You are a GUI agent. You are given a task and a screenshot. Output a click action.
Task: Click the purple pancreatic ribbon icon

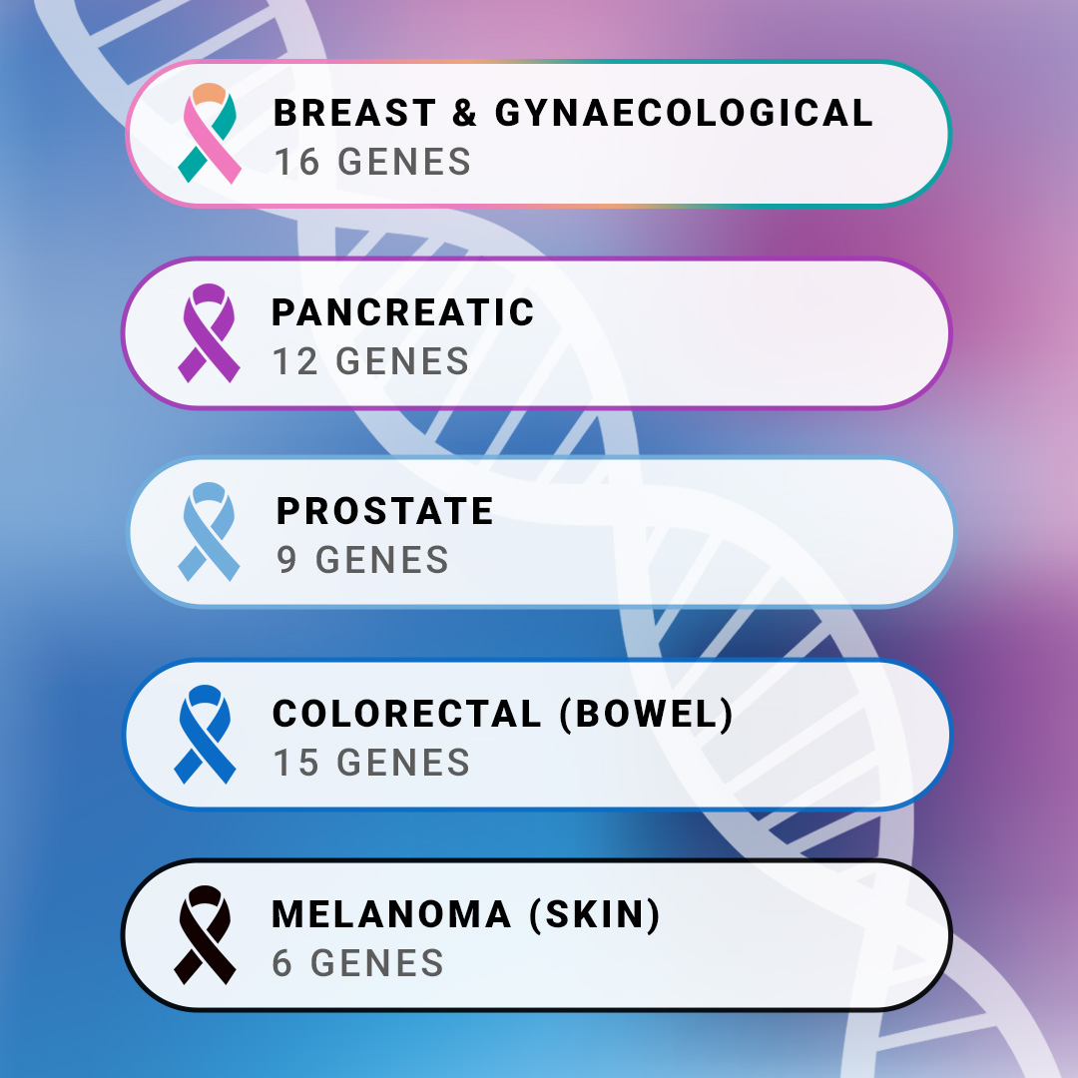(x=209, y=332)
